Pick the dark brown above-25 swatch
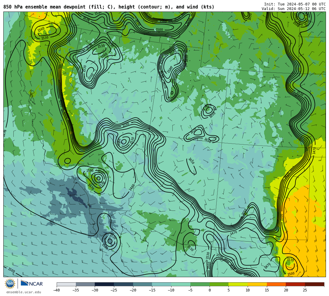The image size is (329, 296). (x=314, y=284)
